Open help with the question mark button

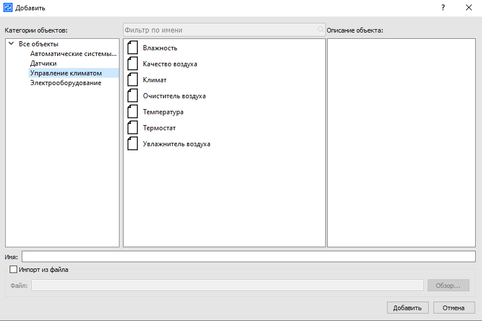tap(443, 8)
